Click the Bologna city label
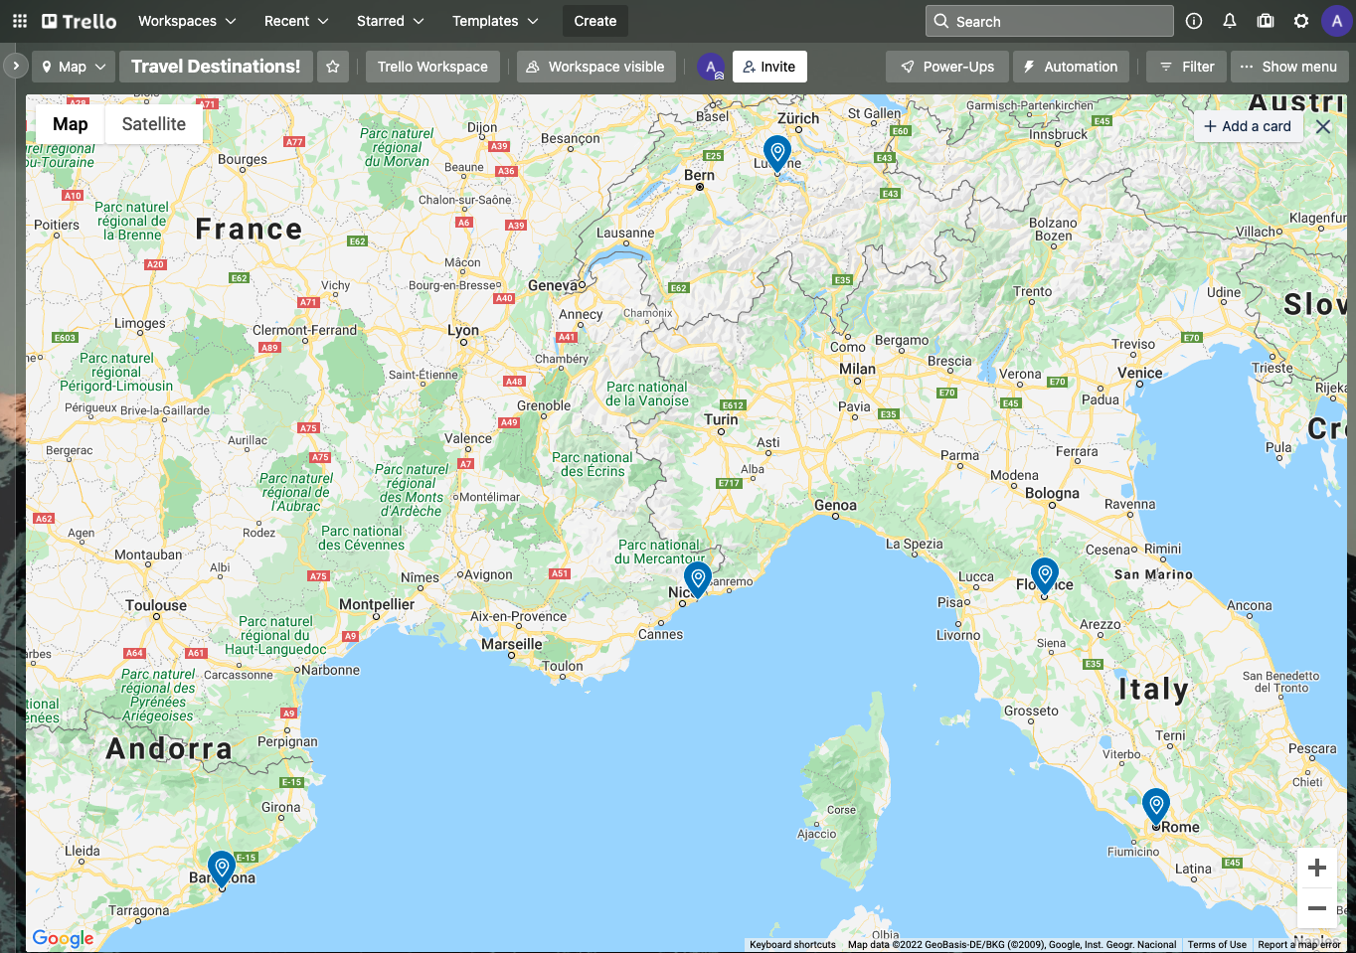The image size is (1356, 953). 1052,493
